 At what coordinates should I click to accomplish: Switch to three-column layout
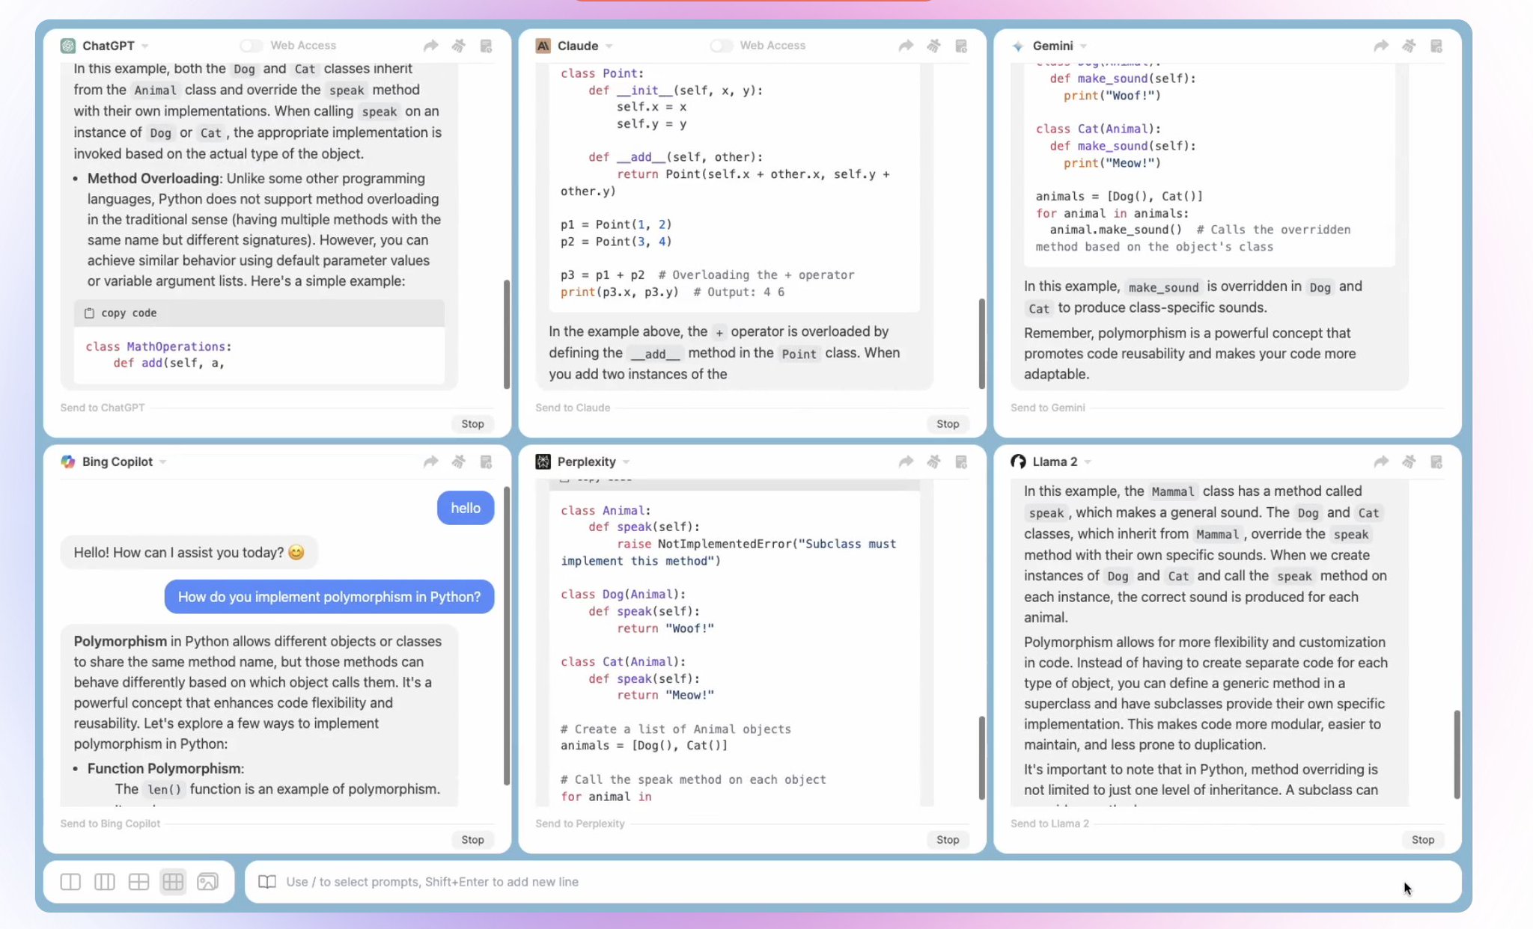coord(105,882)
